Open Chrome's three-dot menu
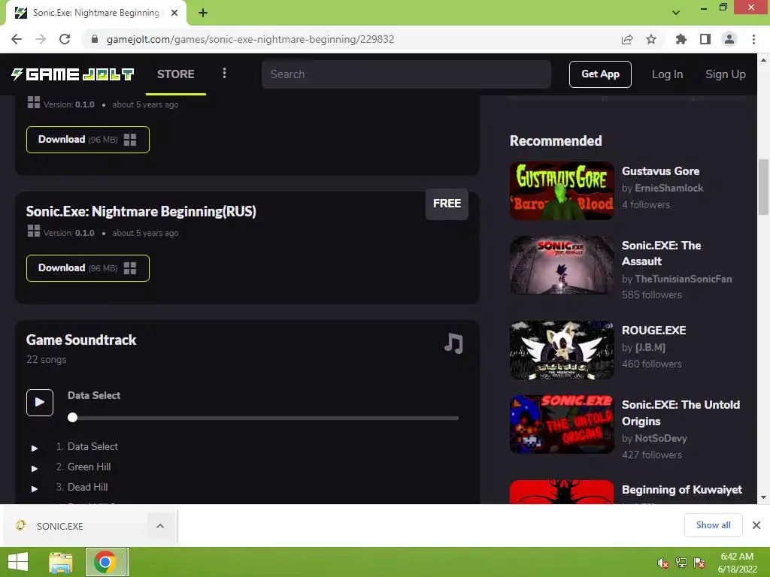The width and height of the screenshot is (770, 577). tap(753, 39)
